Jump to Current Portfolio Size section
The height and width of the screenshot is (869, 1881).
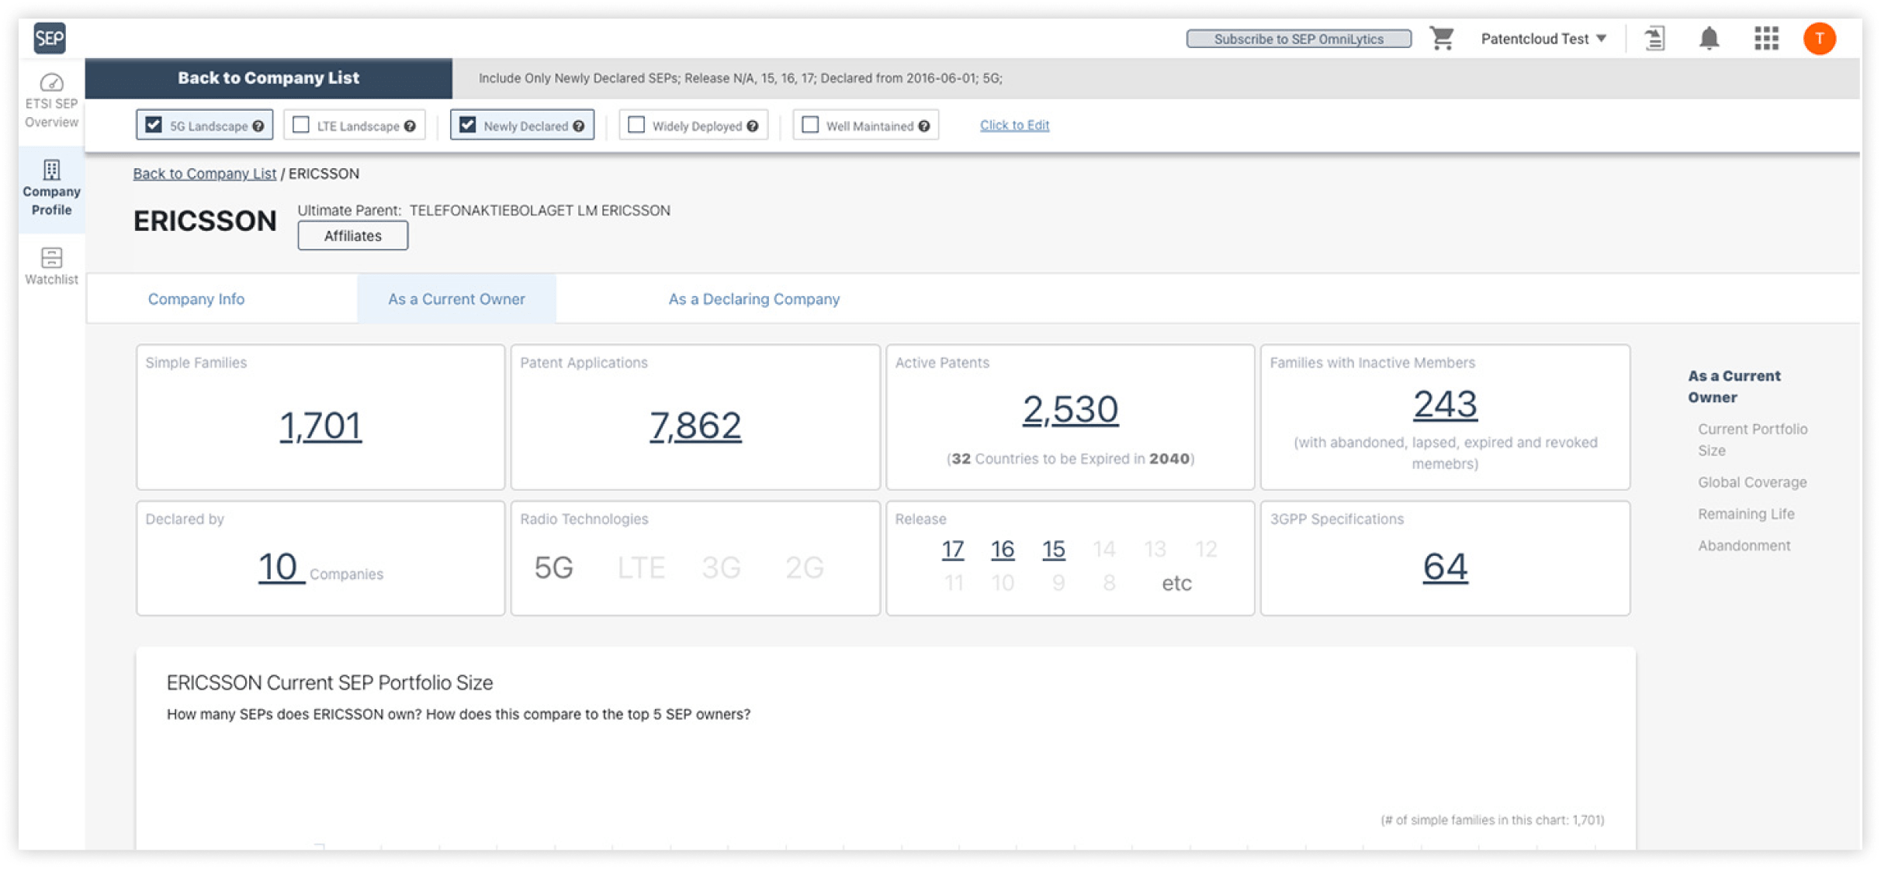point(1752,440)
